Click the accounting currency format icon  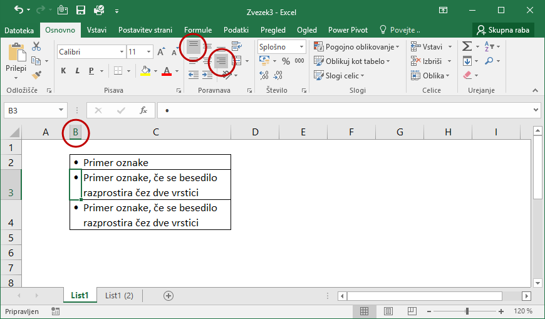264,61
